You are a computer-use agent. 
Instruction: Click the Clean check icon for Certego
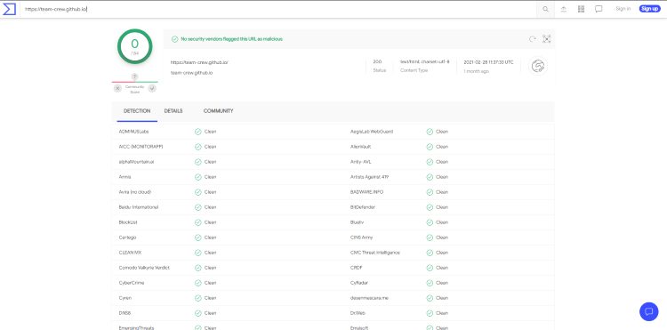click(197, 237)
